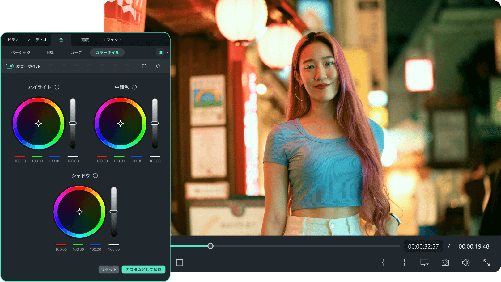This screenshot has width=501, height=282.
Task: Click the total duration 00:00:19:48
Action: (x=474, y=246)
